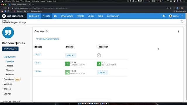This screenshot has height=105, width=187.
Task: Open the 1.0.10 Staging success deployment icon
Action: point(67,72)
